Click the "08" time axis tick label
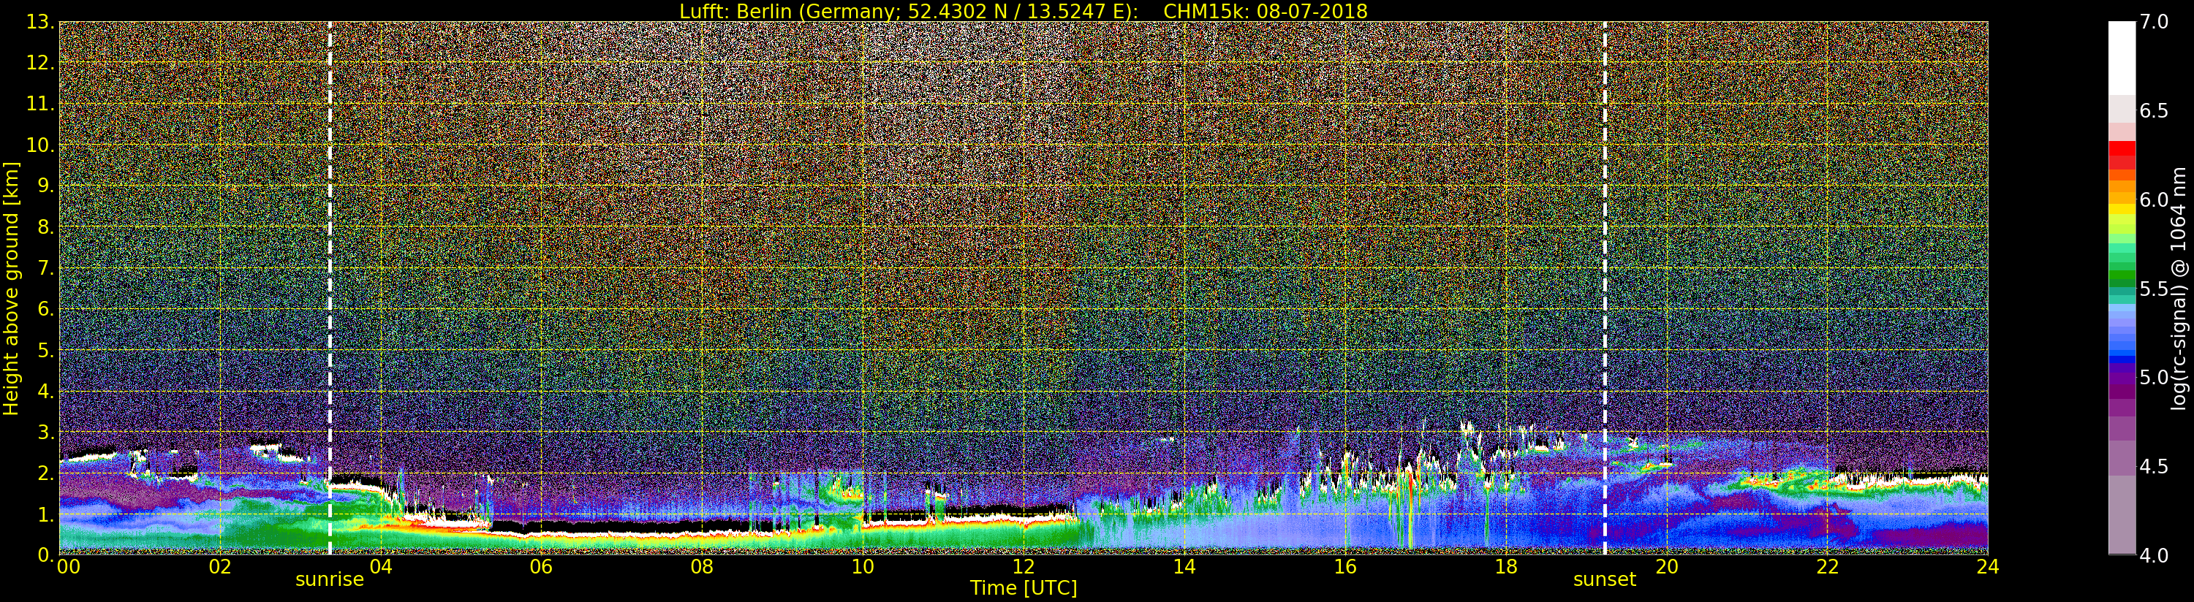Screen dimensions: 2194x602 pos(702,567)
